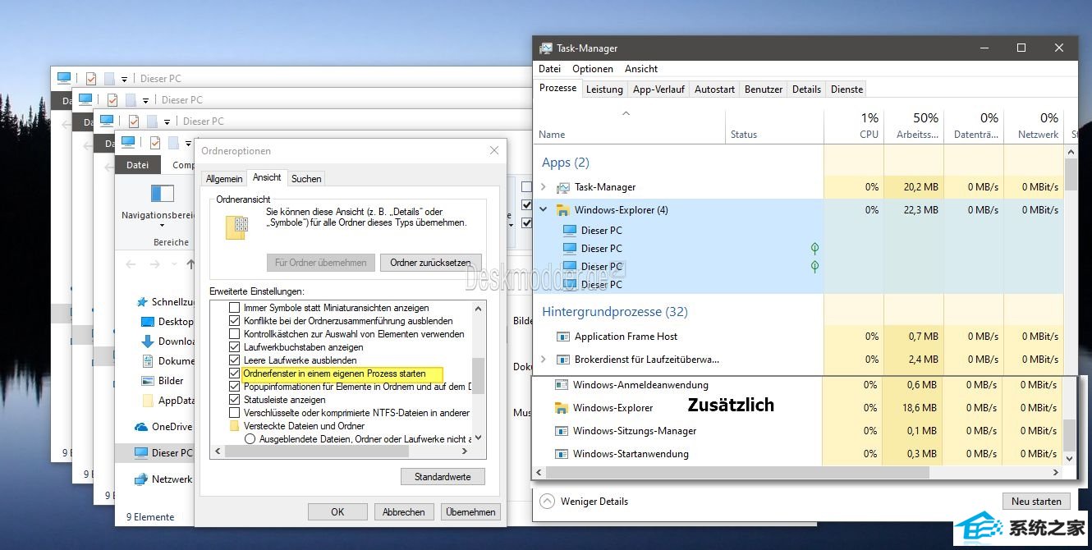Click the PC icon in rearmost Explorer title bar

tap(64, 78)
